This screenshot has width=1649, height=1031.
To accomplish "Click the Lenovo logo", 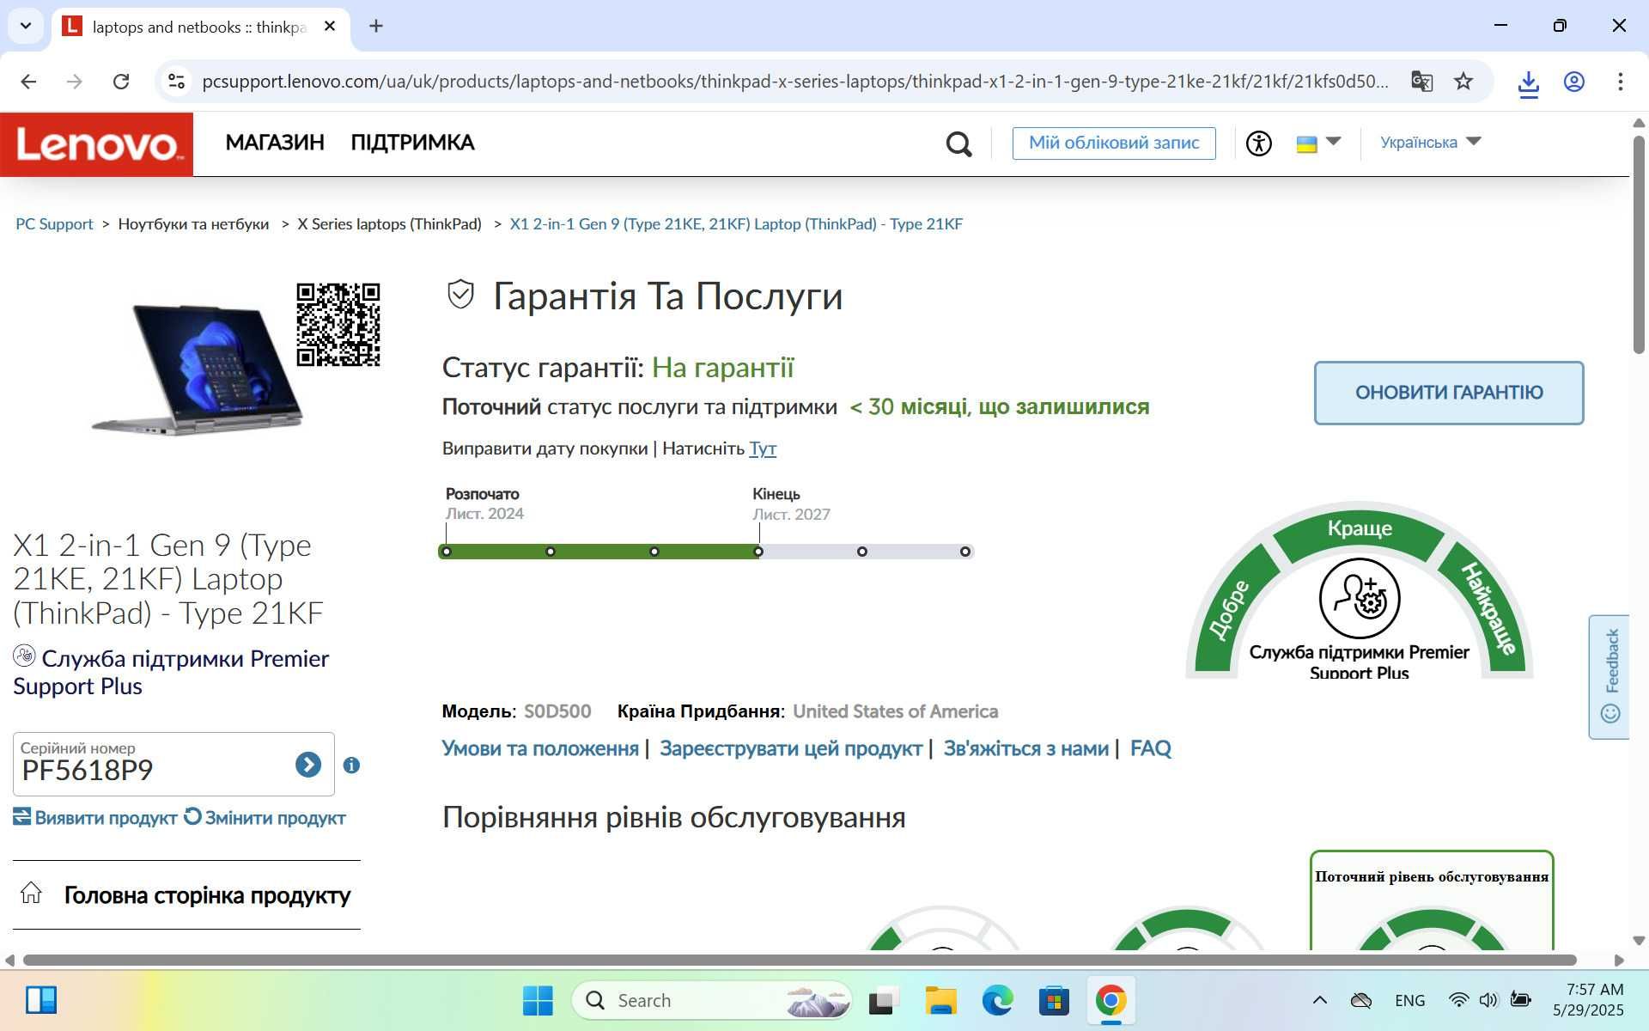I will tap(96, 143).
